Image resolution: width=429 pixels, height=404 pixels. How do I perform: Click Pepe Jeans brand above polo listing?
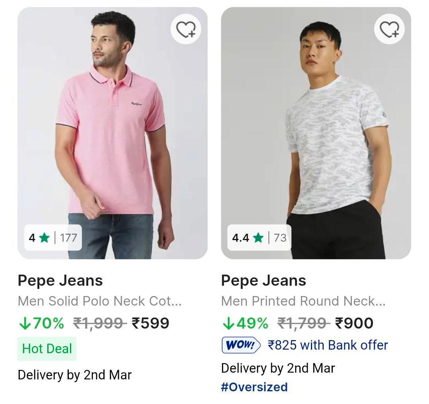coord(60,281)
